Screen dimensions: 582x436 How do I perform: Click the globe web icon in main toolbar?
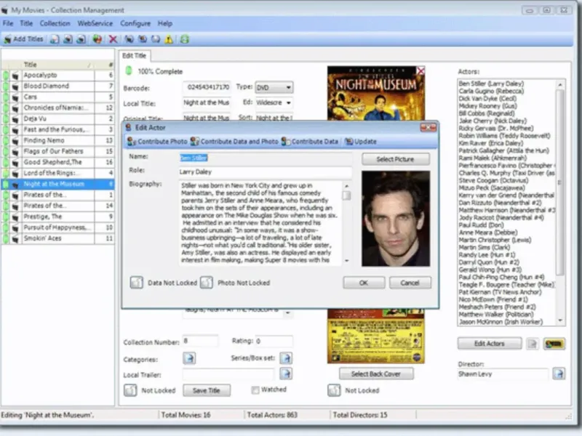pos(97,39)
